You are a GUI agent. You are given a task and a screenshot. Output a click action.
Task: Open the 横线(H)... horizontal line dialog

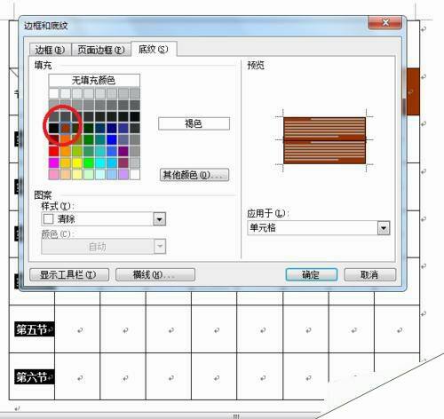155,275
